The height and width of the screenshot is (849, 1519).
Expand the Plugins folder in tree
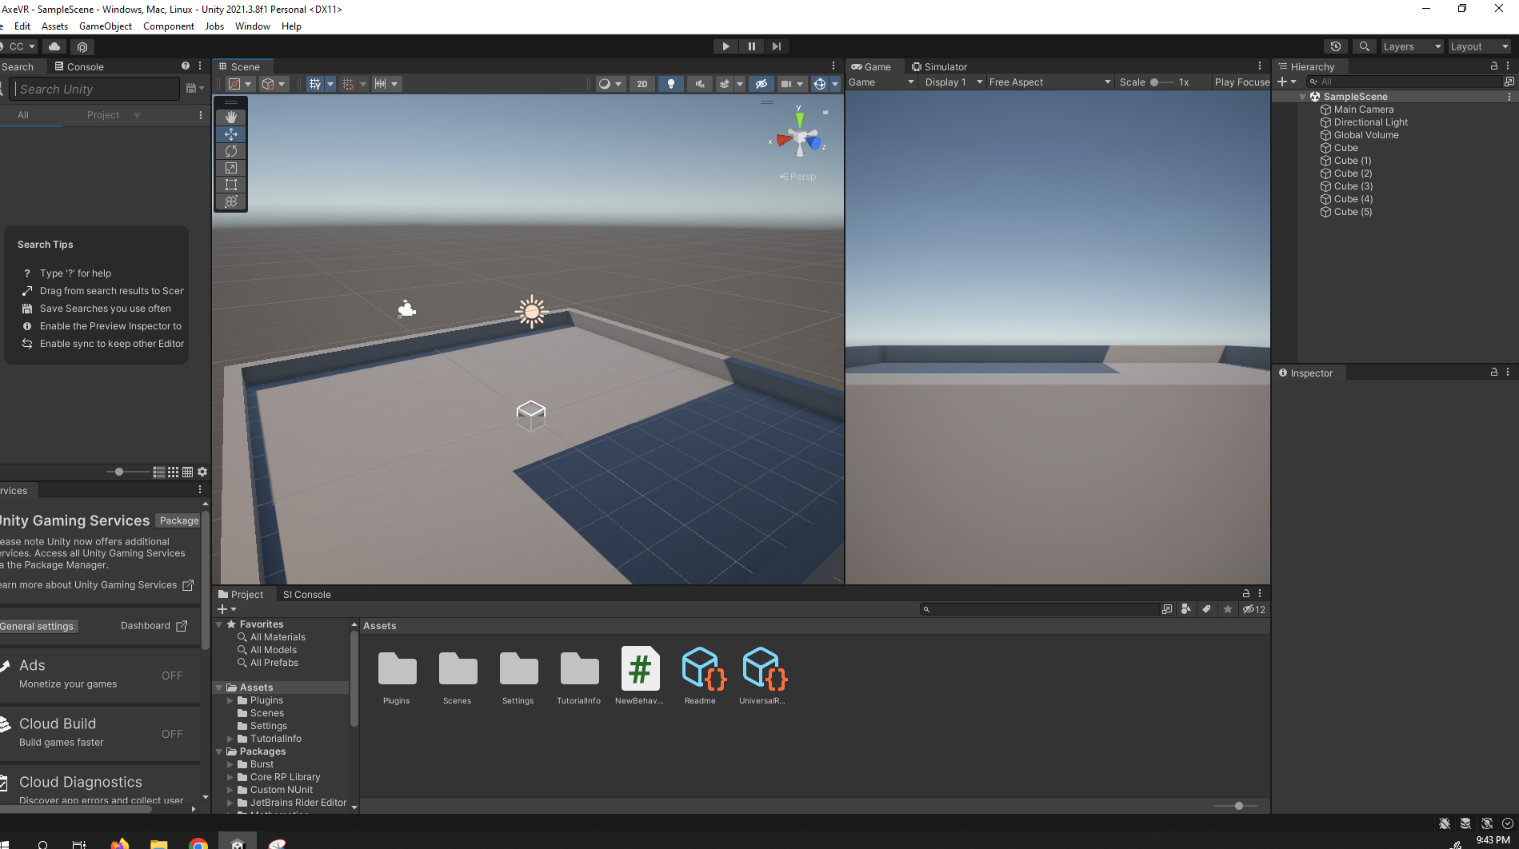(x=230, y=700)
